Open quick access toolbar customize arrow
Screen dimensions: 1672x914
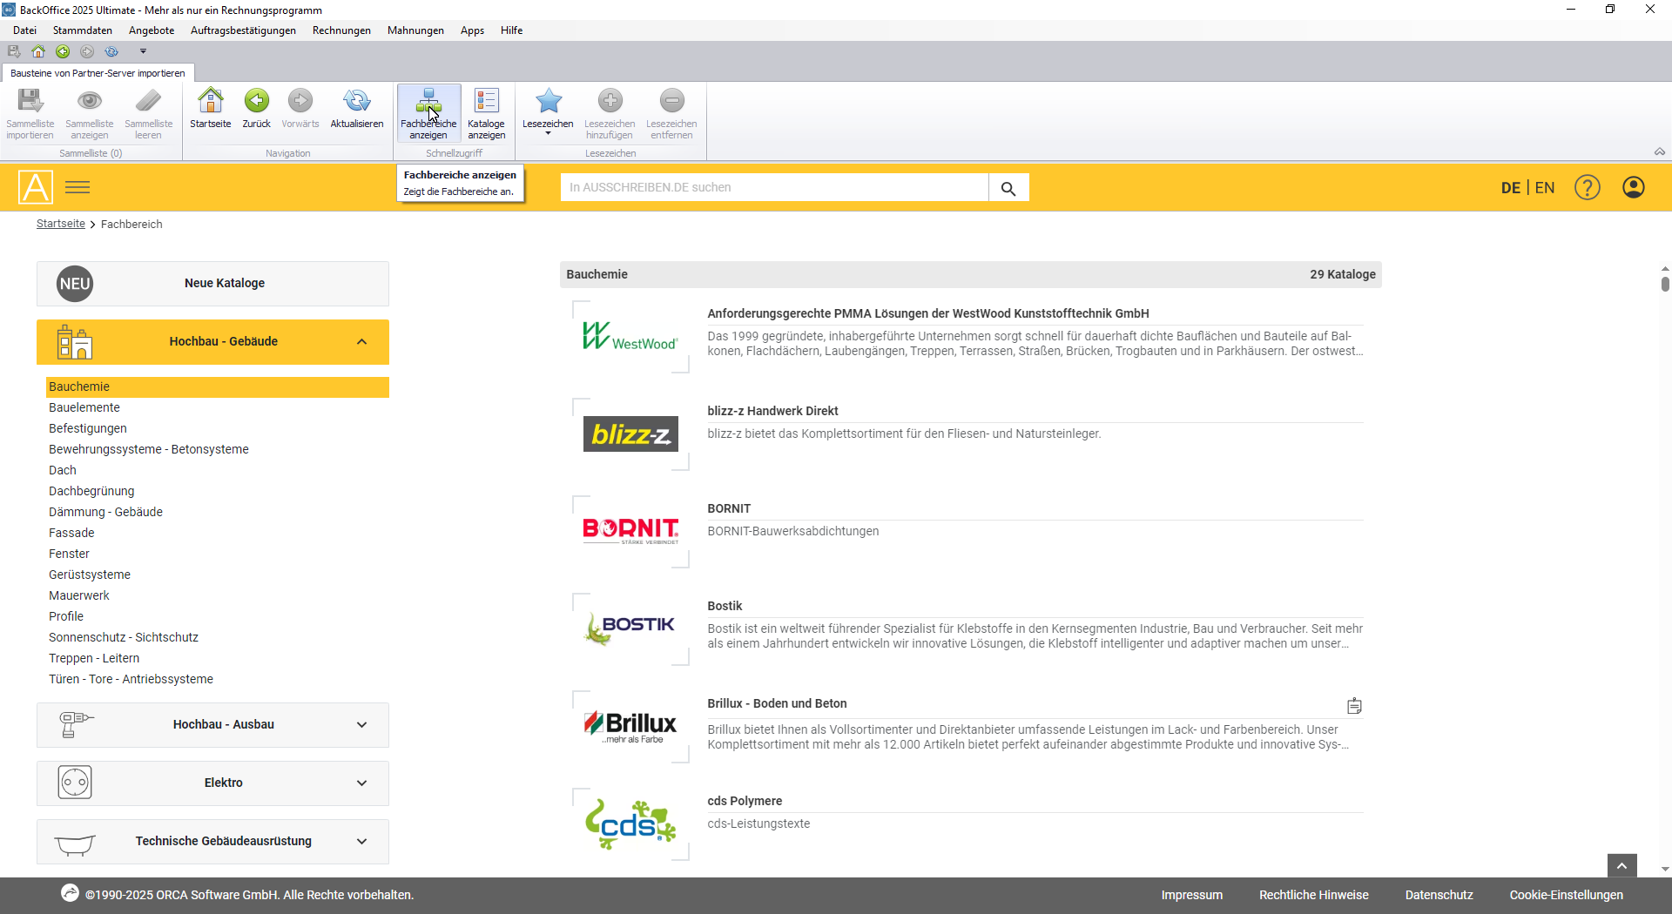(144, 51)
